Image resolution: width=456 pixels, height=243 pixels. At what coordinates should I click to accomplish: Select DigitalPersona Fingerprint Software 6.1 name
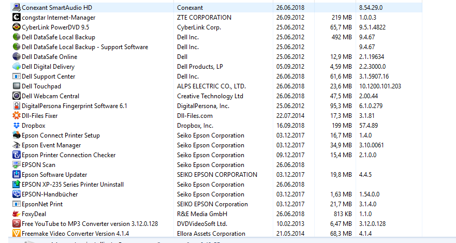(75, 105)
